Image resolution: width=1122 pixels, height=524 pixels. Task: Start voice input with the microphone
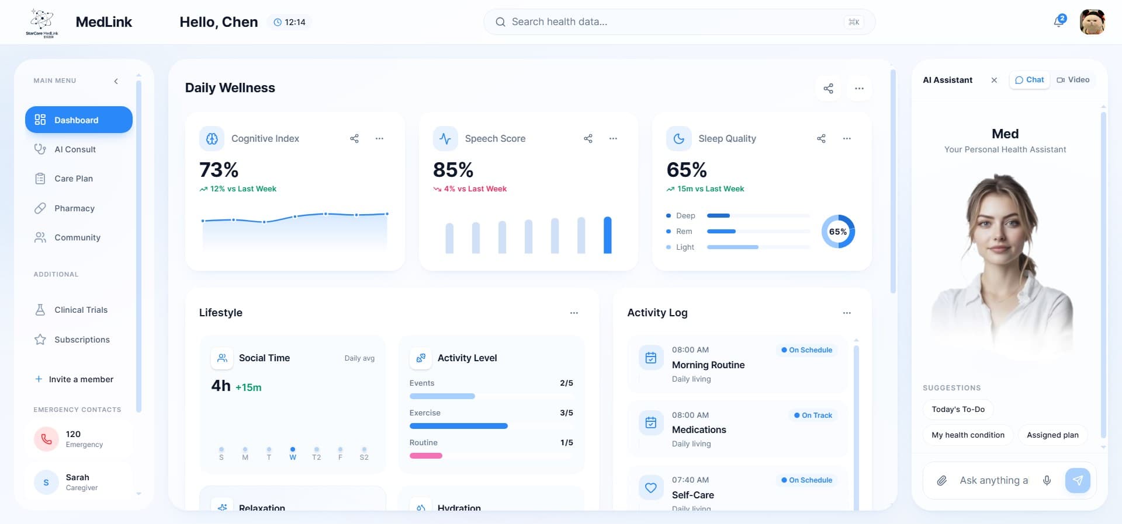[x=1047, y=480]
